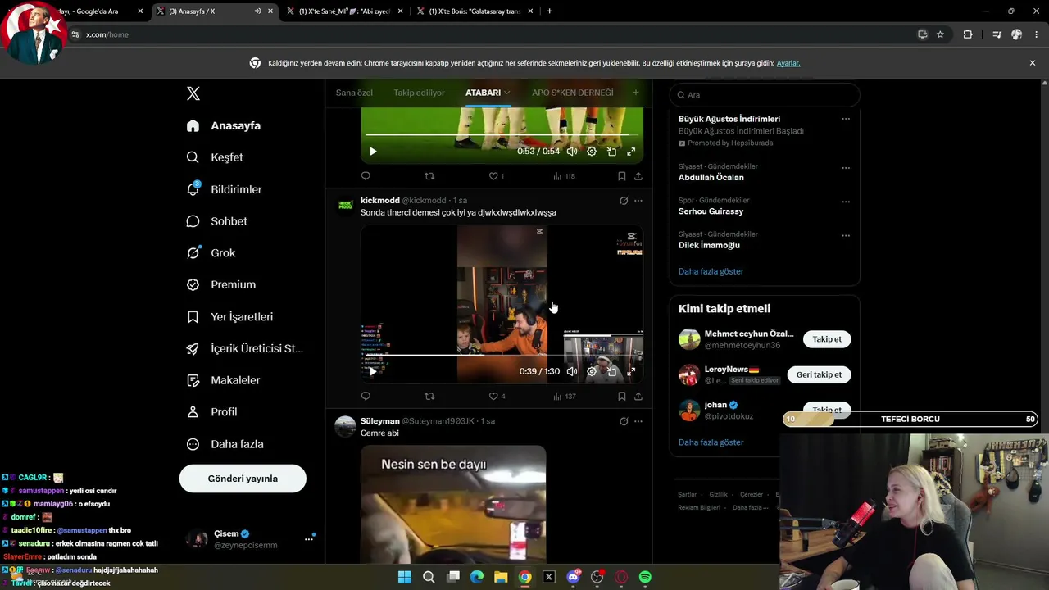Image resolution: width=1049 pixels, height=590 pixels.
Task: Open Discord from the taskbar
Action: tap(573, 577)
